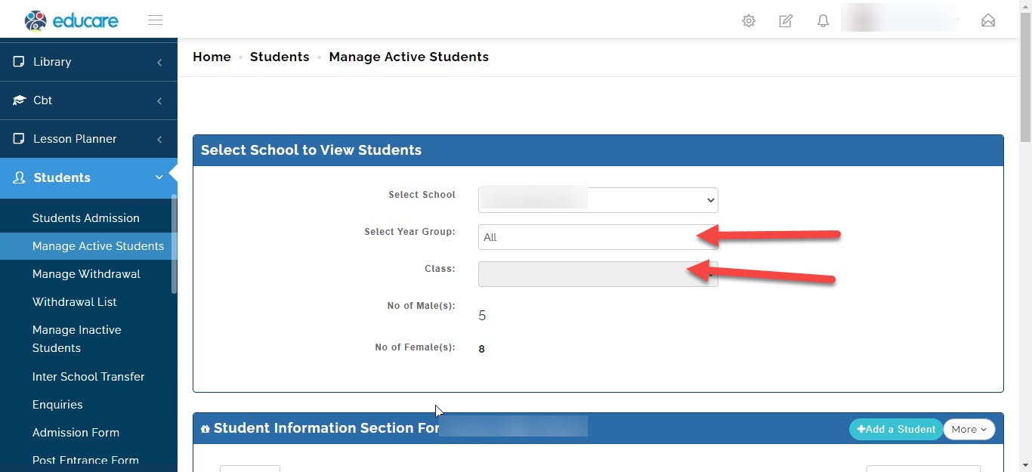Open Students Admission in sidebar

coord(86,218)
